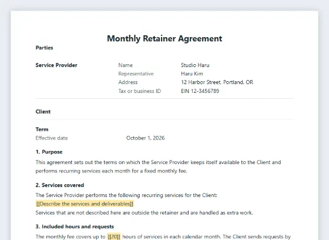The height and width of the screenshot is (240, 329).
Task: Click the line starting 'The Service Provider performs'
Action: coord(126,195)
